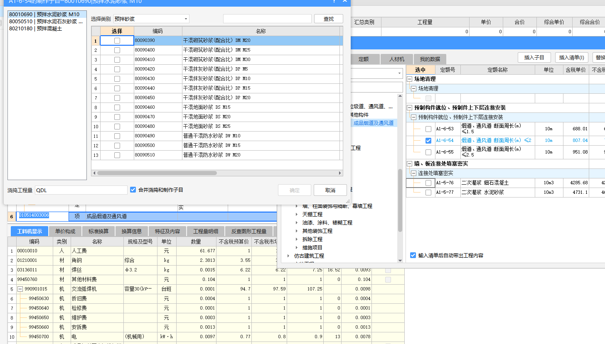This screenshot has height=344, width=605.
Task: Tick checkbox for quota A1-6-55
Action: click(428, 152)
